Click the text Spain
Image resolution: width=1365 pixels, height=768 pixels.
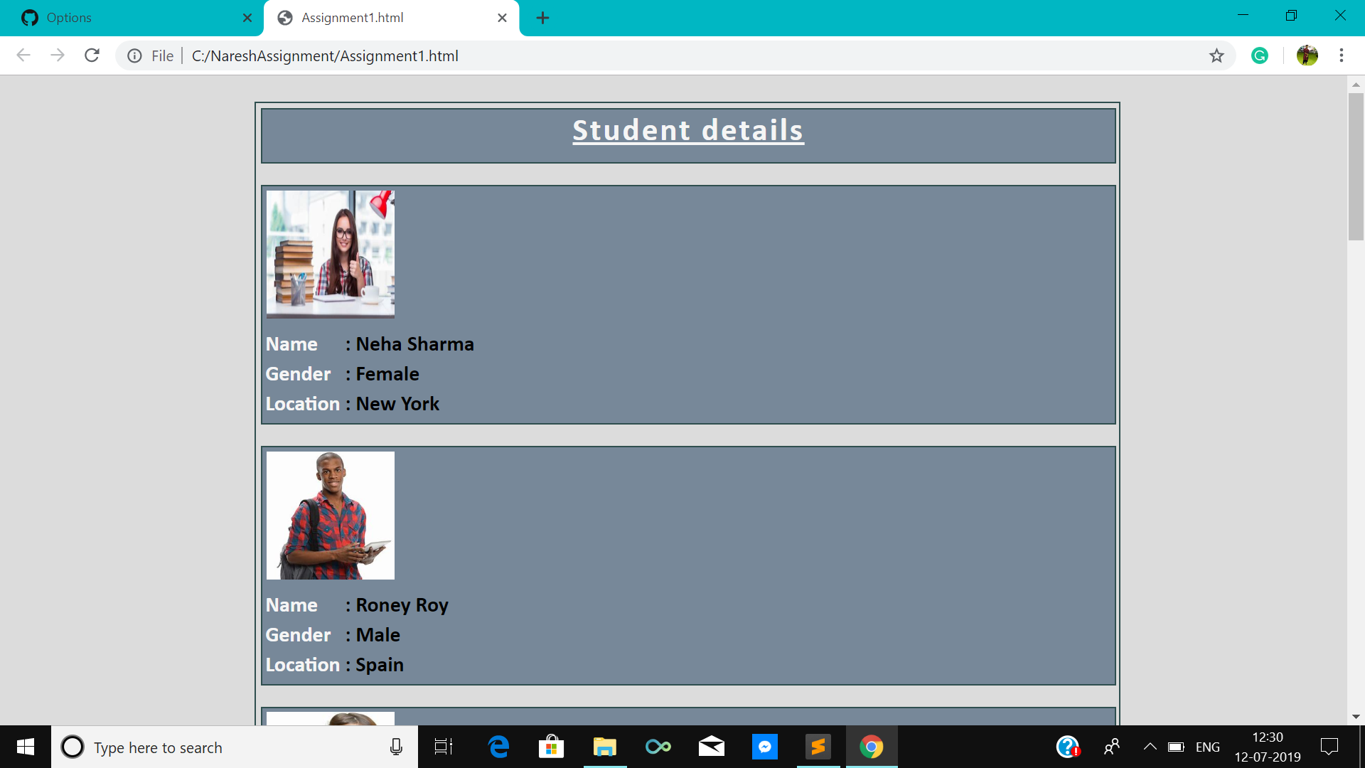click(x=380, y=665)
